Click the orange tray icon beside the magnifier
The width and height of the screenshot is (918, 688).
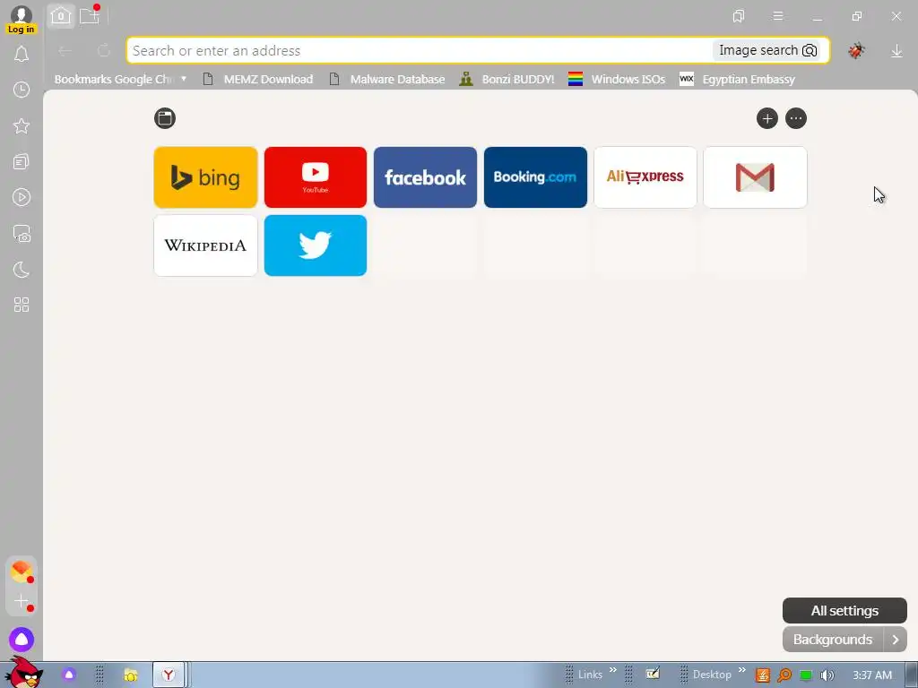tap(762, 675)
